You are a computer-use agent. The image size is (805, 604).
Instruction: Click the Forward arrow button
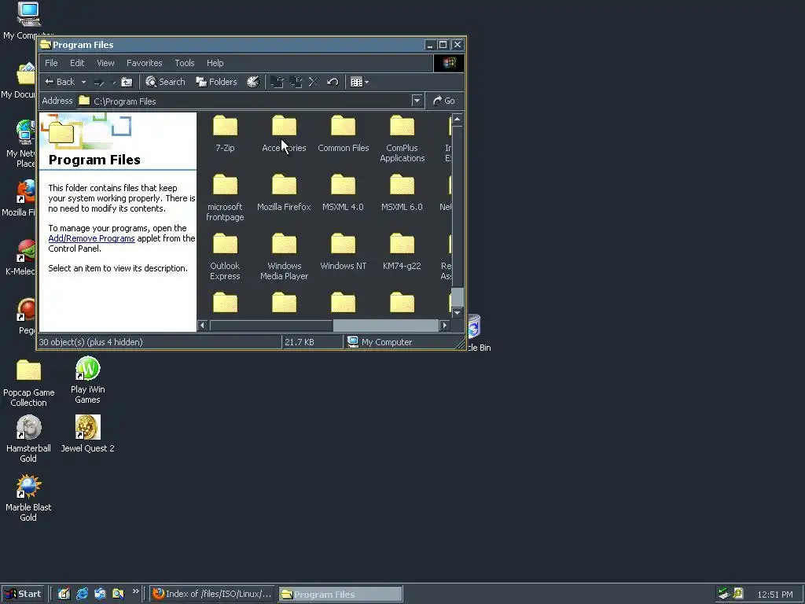99,82
